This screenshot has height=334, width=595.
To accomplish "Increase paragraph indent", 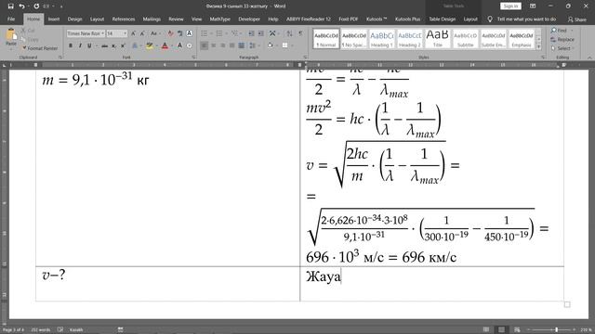I will (260, 33).
